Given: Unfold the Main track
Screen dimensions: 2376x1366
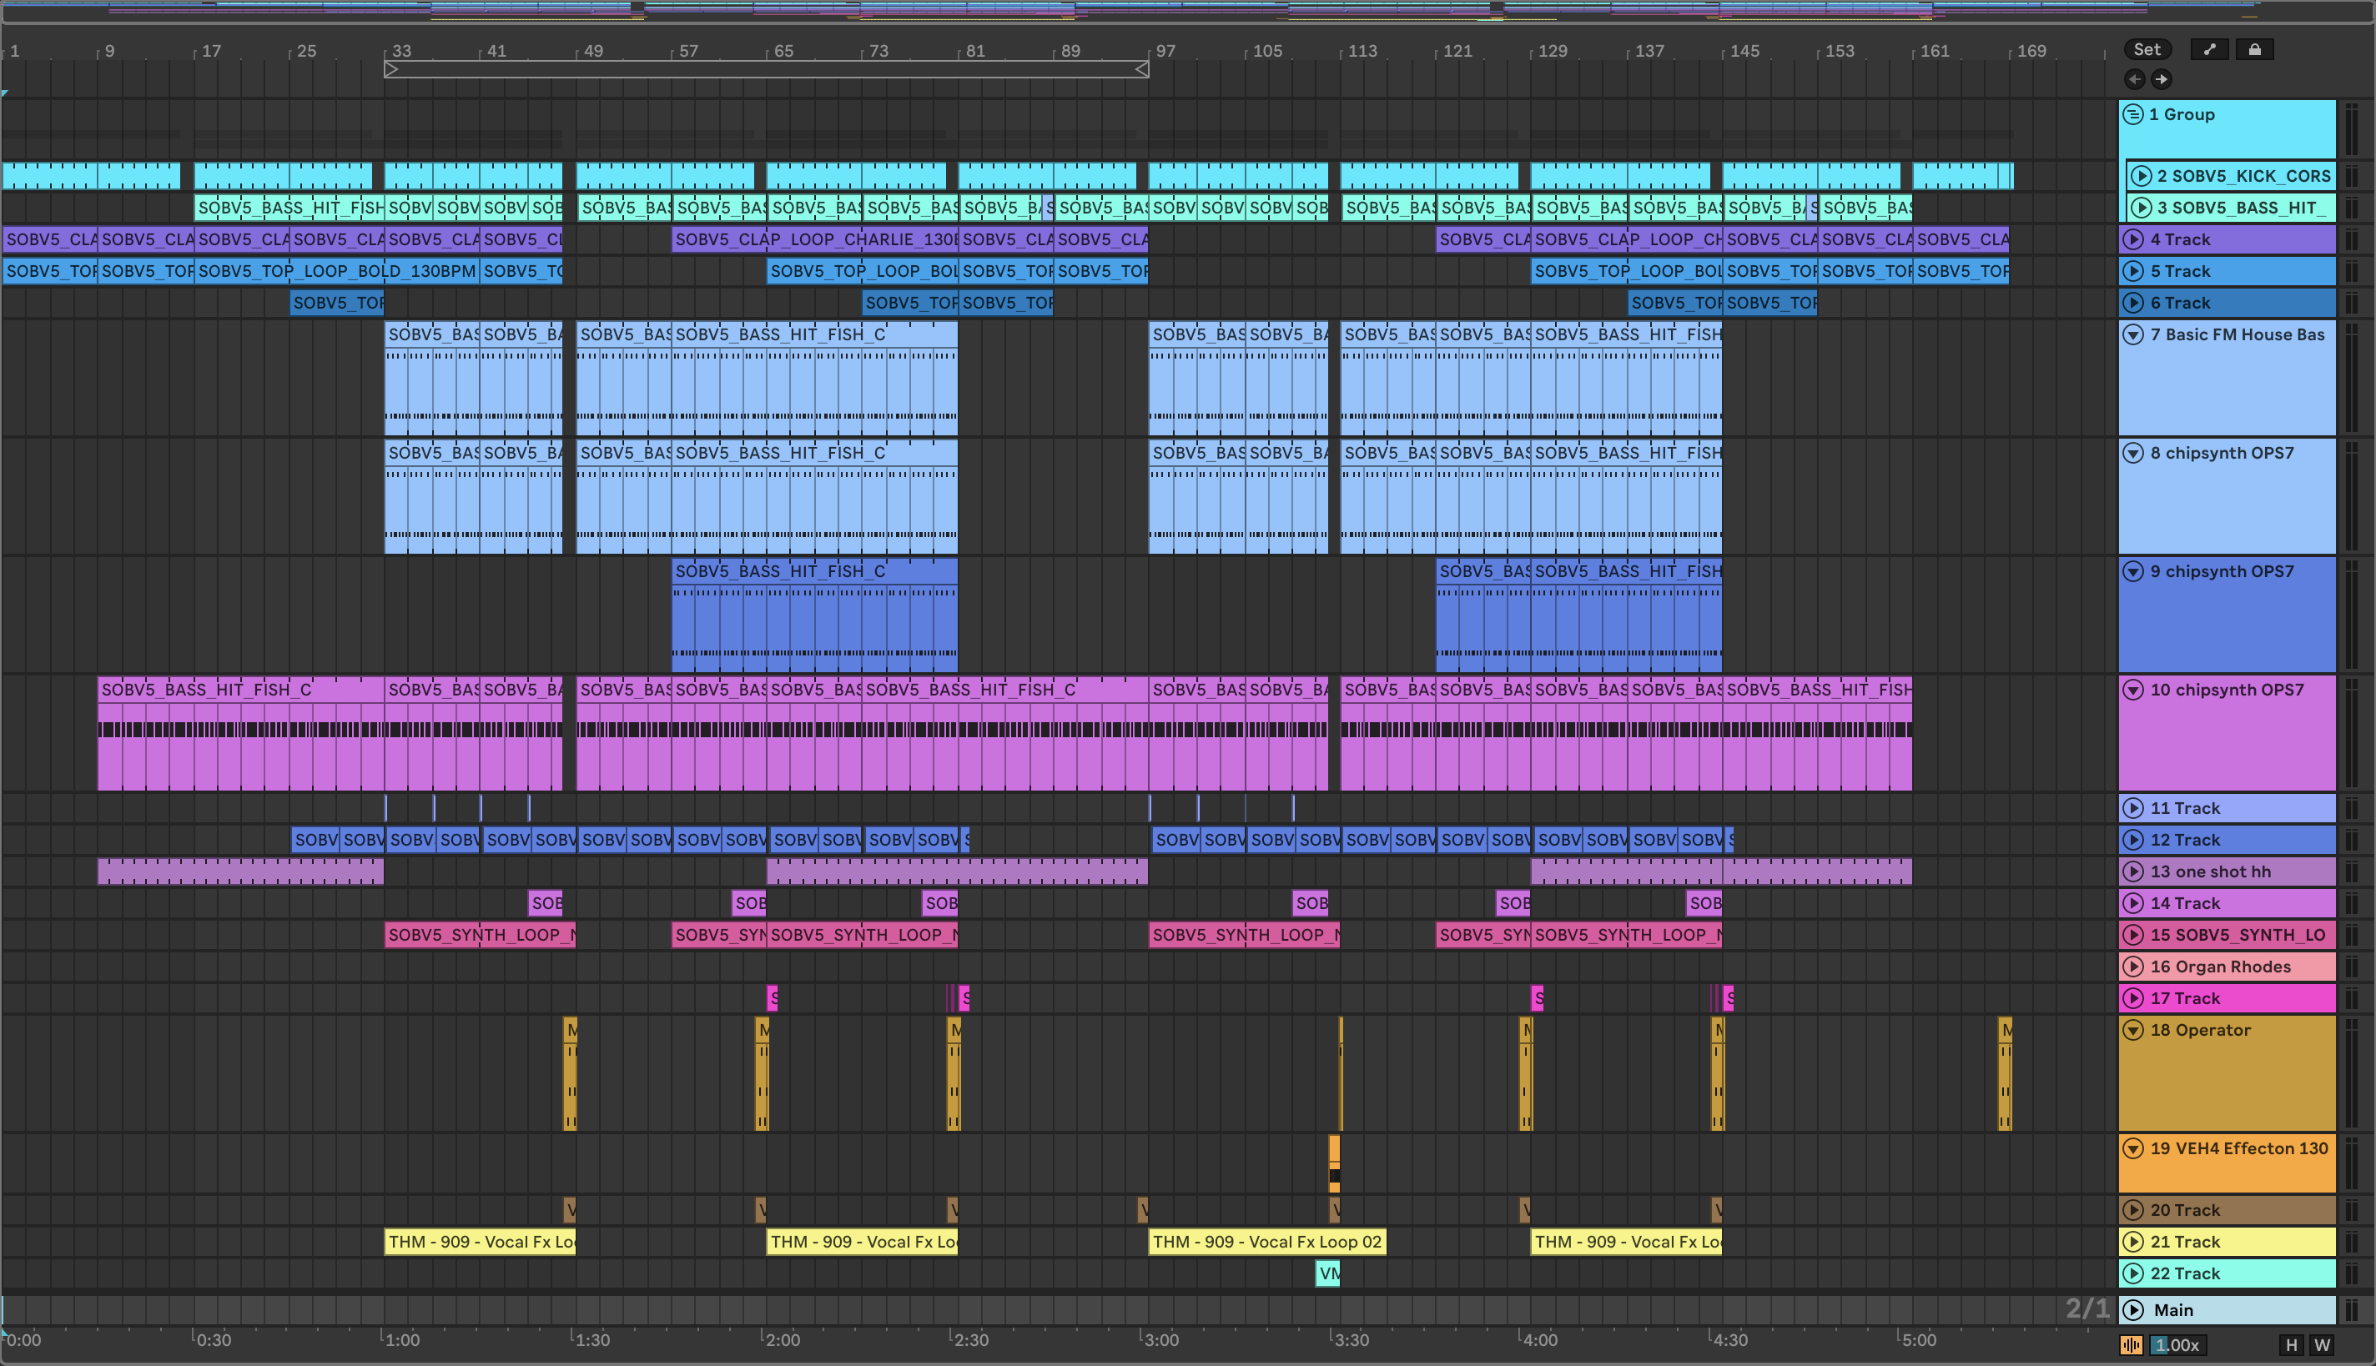Looking at the screenshot, I should [x=2133, y=1309].
